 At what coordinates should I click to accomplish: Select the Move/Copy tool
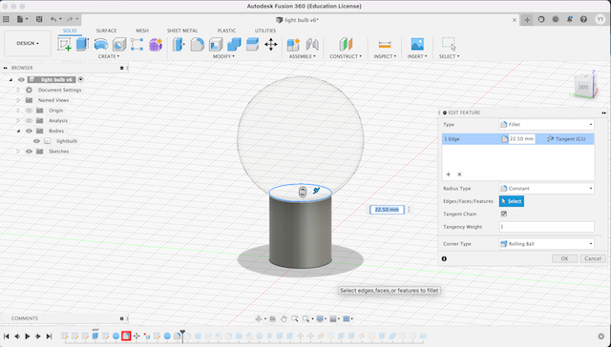(271, 45)
